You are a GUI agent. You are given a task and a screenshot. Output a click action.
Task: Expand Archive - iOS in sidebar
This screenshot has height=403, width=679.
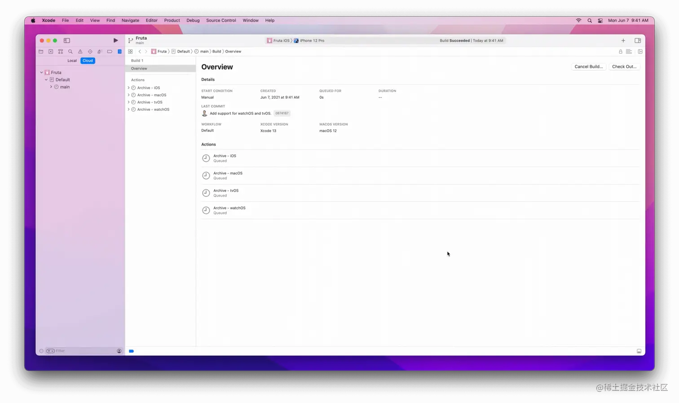click(x=128, y=88)
